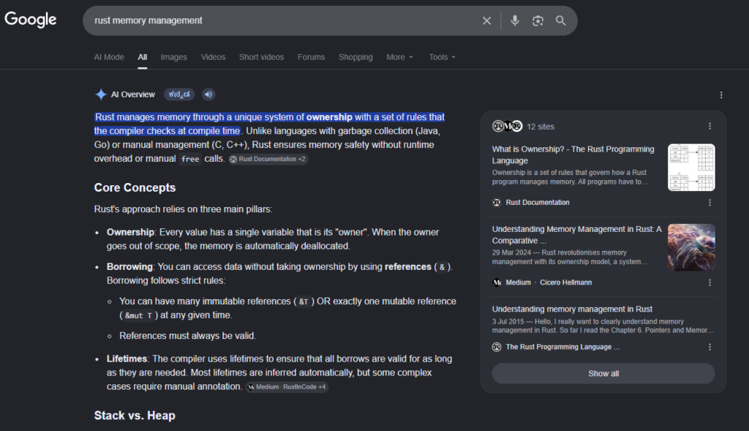
Task: Open the Google logo homepage link
Action: [x=31, y=19]
